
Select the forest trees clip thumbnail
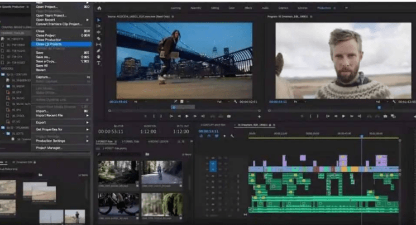pyautogui.click(x=118, y=172)
